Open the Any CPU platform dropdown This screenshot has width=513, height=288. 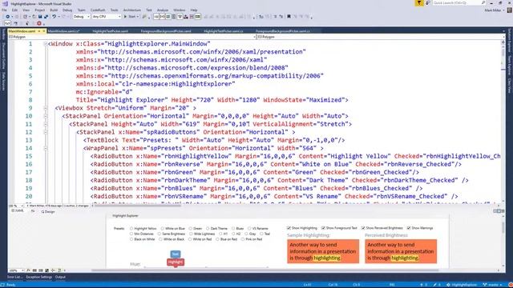[x=107, y=16]
